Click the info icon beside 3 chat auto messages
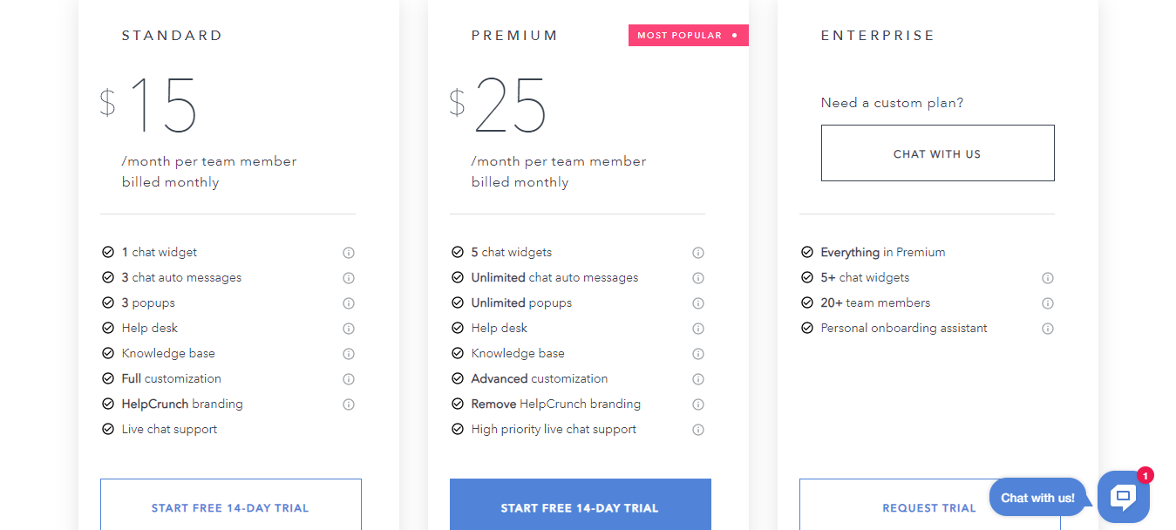 pyautogui.click(x=349, y=277)
